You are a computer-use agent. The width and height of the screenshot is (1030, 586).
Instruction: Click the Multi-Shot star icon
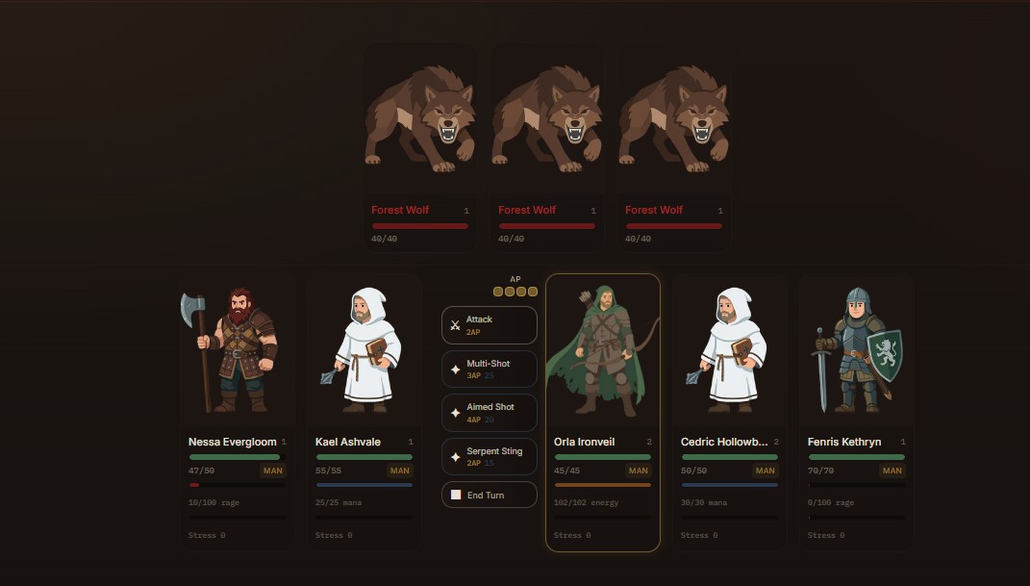click(x=455, y=369)
